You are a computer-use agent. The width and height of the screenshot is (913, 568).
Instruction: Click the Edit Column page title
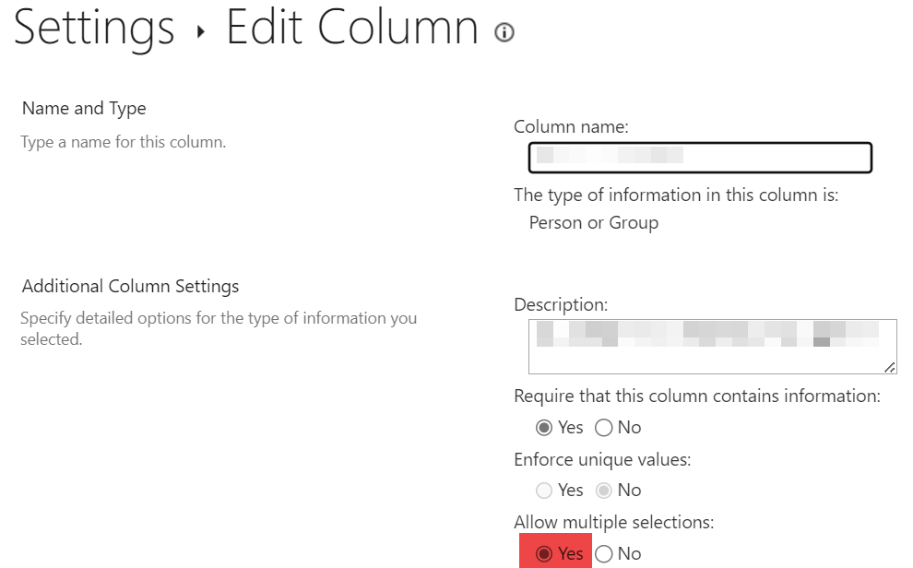click(x=352, y=28)
